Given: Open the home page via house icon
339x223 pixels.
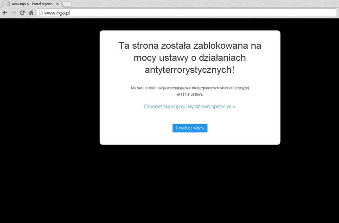Looking at the screenshot, I should pos(31,13).
